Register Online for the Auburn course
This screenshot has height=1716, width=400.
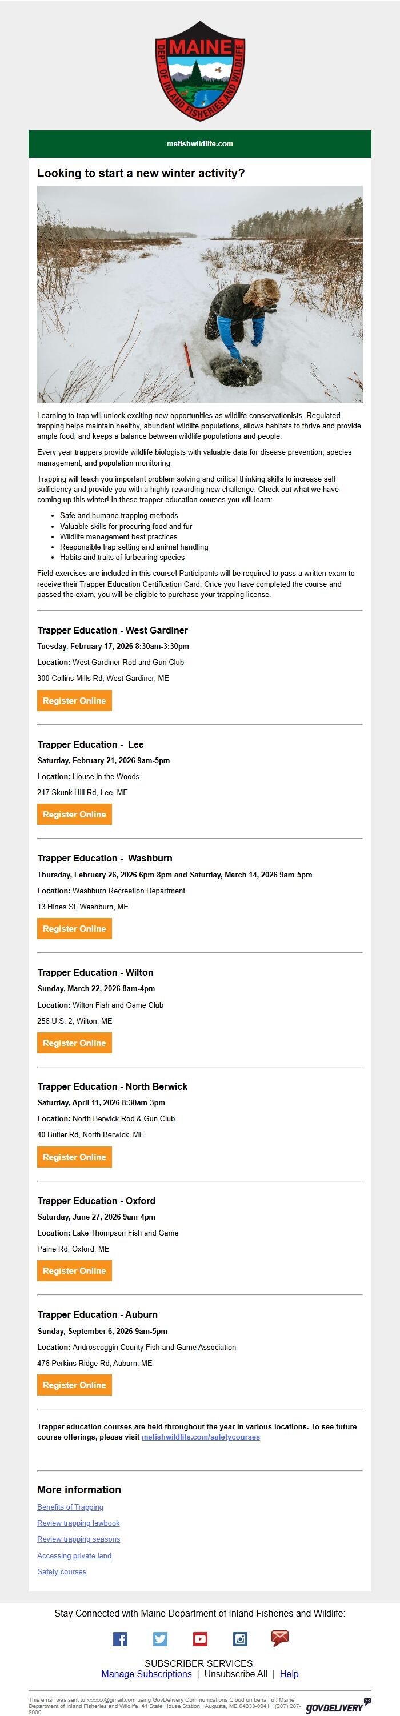[74, 1385]
